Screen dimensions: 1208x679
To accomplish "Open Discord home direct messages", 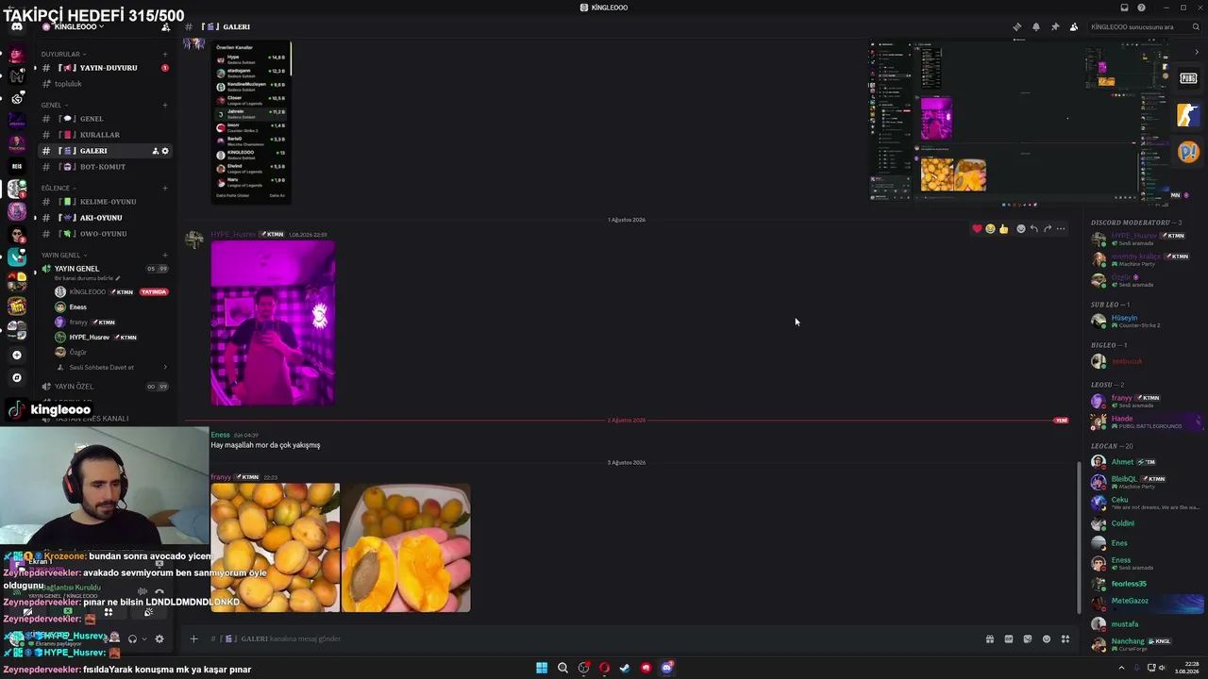I will (x=16, y=26).
